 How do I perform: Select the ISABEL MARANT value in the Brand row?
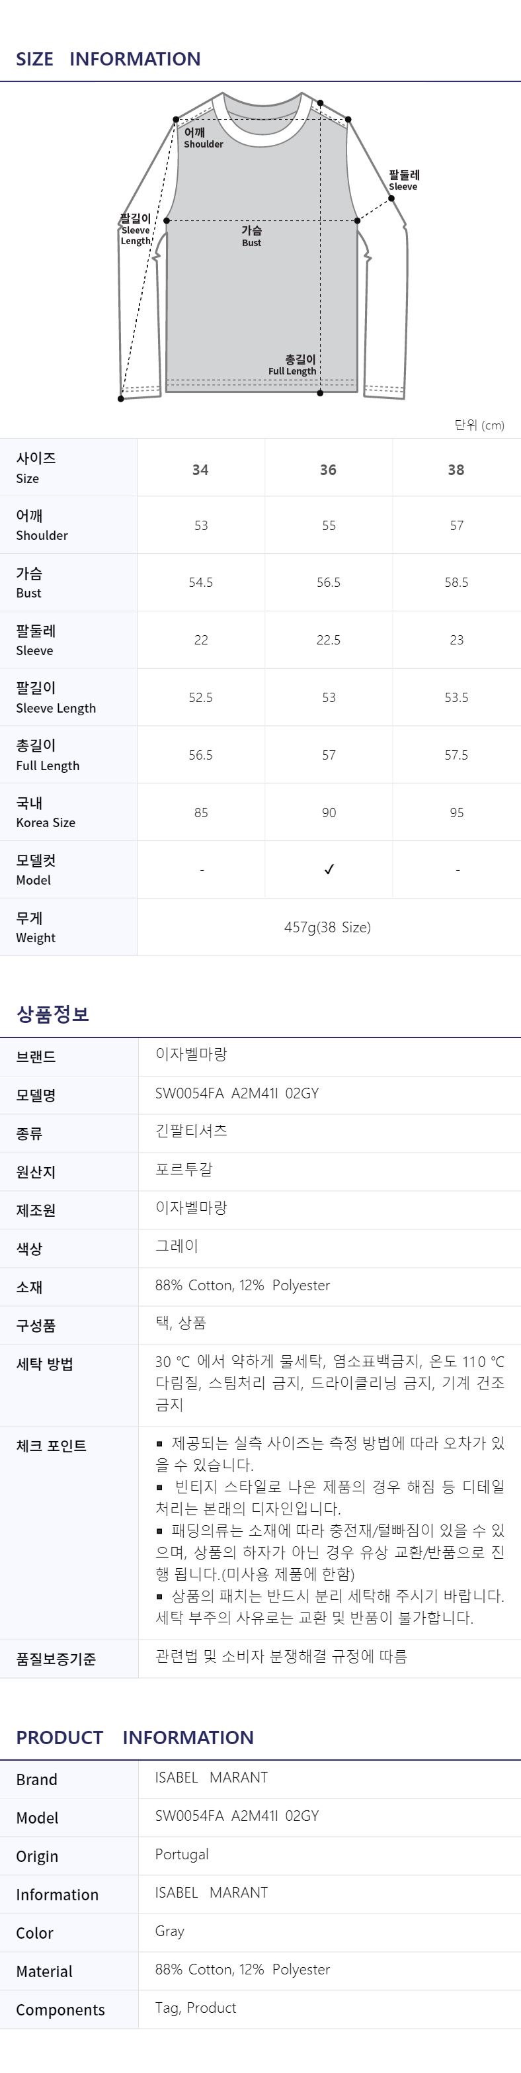coord(212,1777)
